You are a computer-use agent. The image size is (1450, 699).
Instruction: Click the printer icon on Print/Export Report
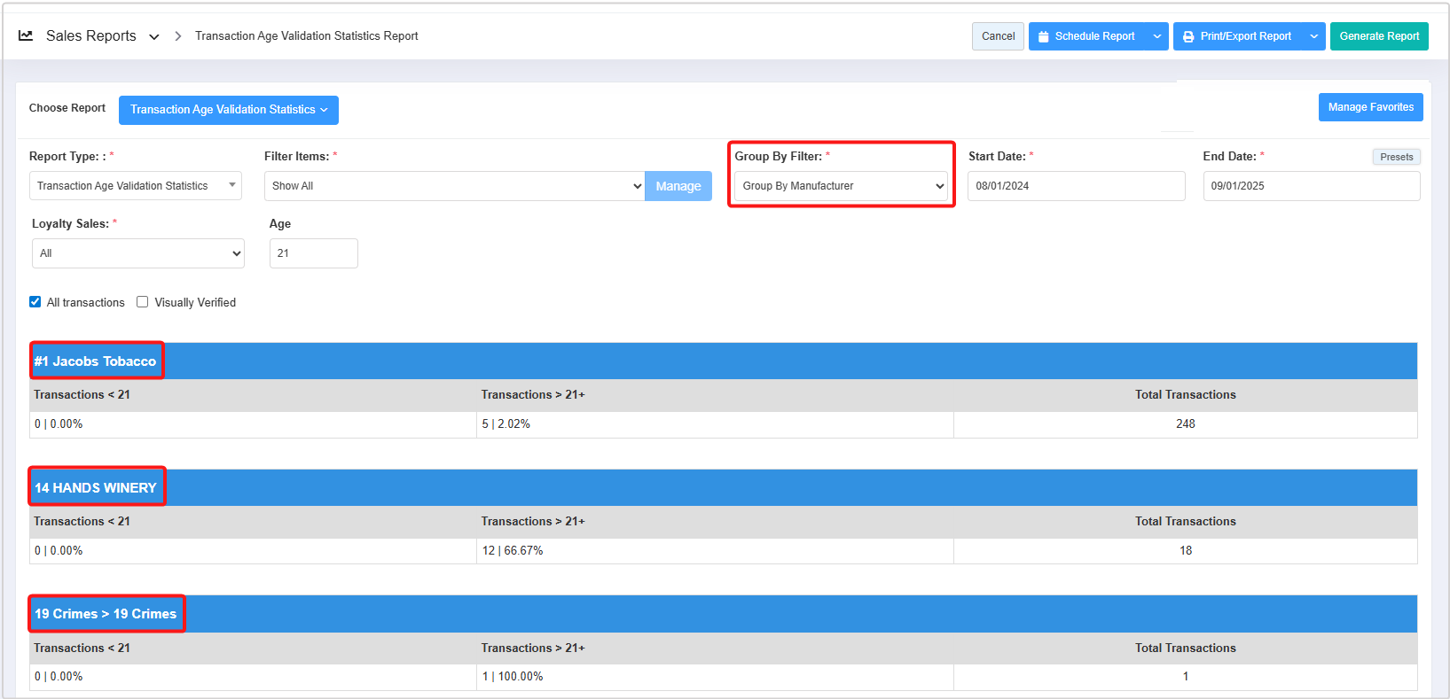point(1188,36)
